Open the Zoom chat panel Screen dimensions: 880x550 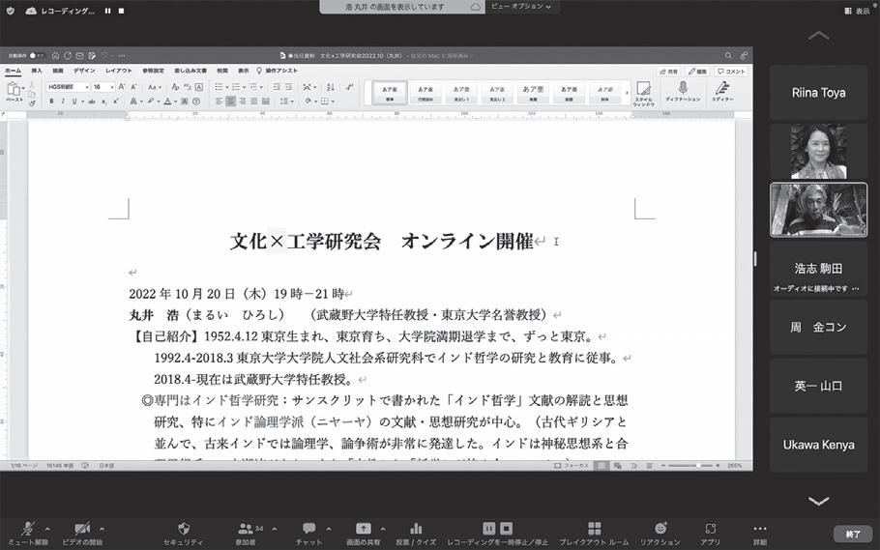coord(308,533)
